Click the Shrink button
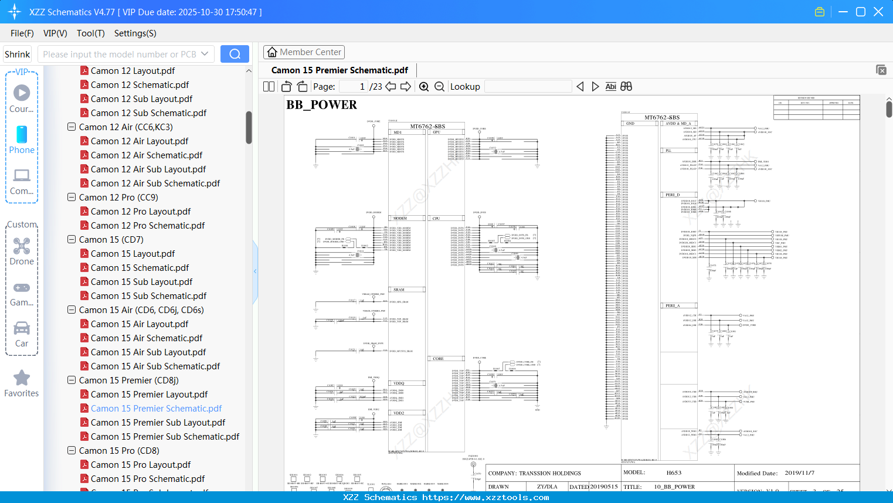Image resolution: width=893 pixels, height=503 pixels. click(18, 54)
